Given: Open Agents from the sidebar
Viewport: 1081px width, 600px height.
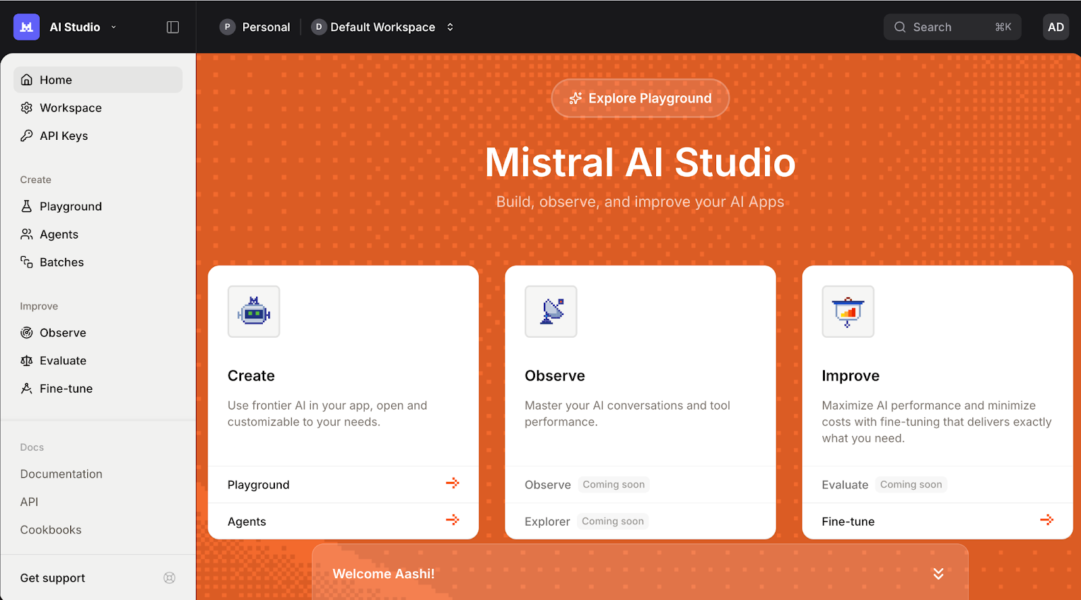Looking at the screenshot, I should point(98,234).
